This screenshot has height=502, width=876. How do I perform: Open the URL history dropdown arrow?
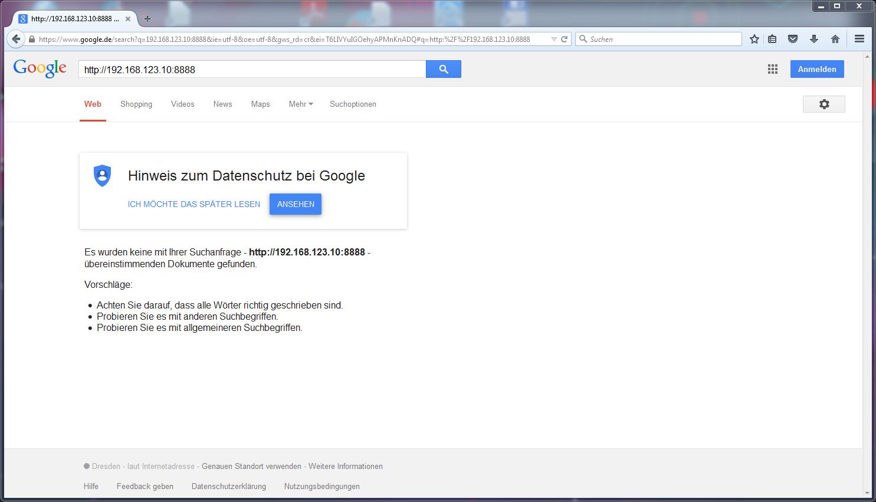554,40
